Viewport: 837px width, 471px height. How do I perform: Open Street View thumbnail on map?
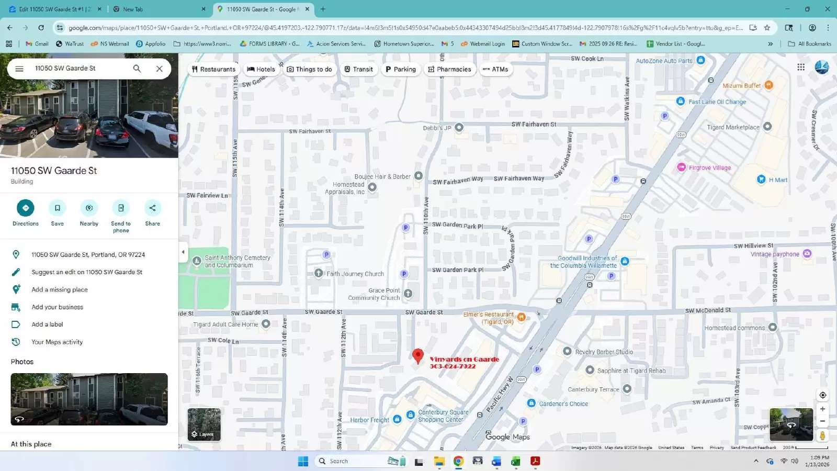coord(791,424)
